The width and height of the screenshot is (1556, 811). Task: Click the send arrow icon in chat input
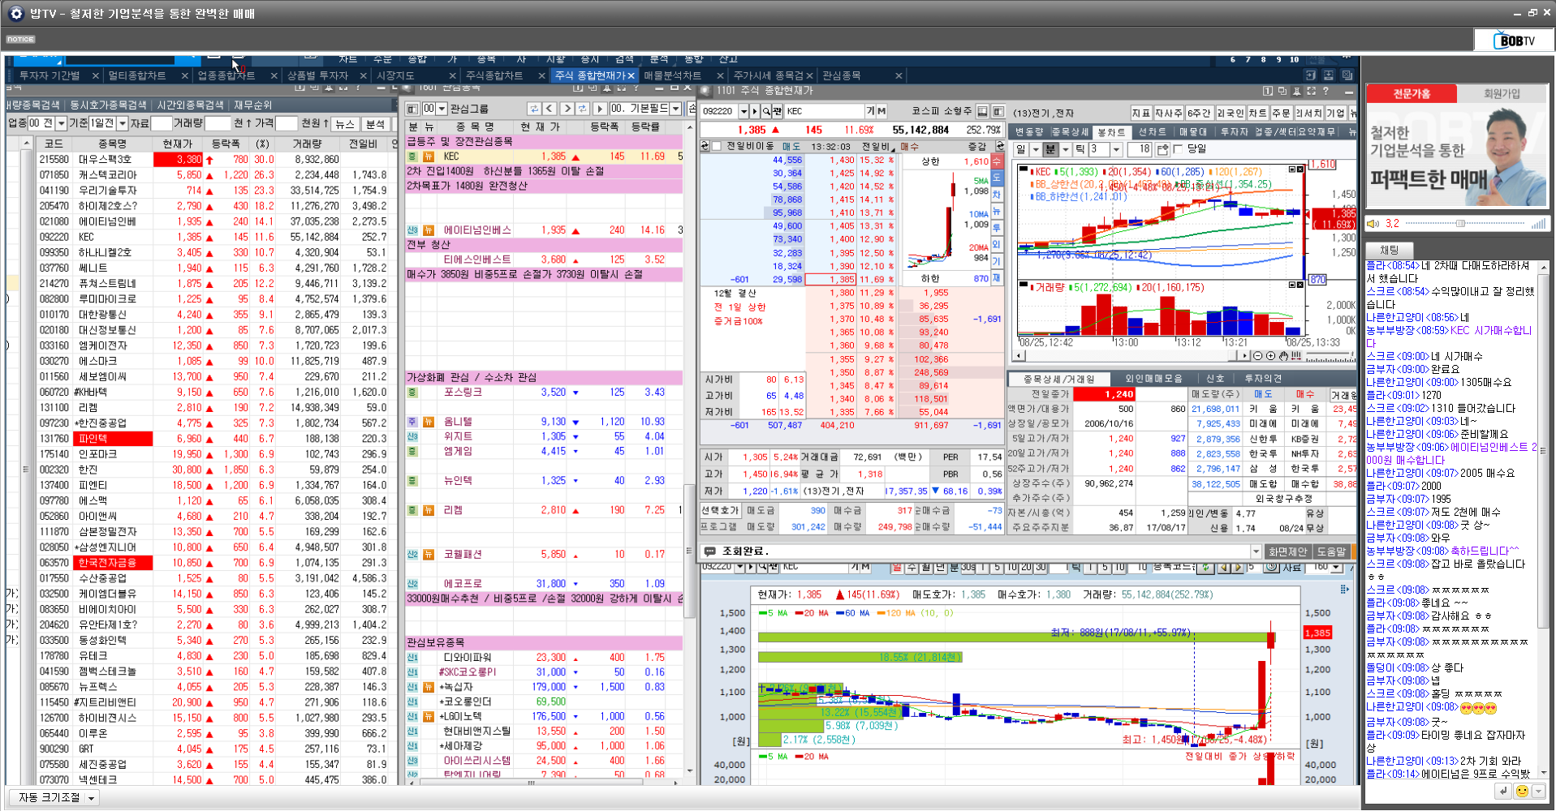tap(1503, 791)
